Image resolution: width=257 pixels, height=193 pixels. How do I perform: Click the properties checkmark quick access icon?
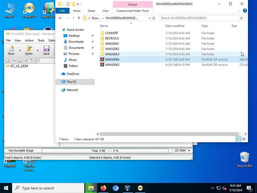point(68,4)
